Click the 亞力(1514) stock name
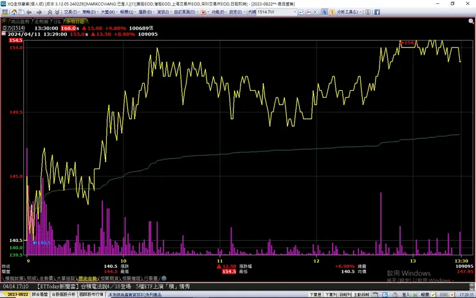The width and height of the screenshot is (476, 298). (x=14, y=28)
